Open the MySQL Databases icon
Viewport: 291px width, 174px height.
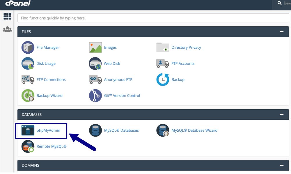pos(95,130)
